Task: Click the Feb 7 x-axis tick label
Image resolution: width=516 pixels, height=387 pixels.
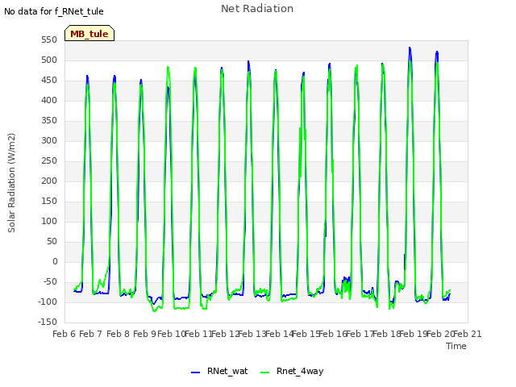Action: (91, 334)
